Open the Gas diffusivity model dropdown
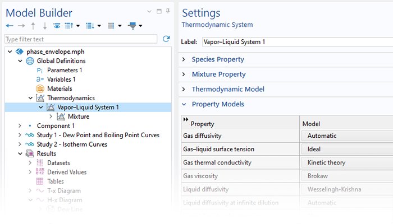The width and height of the screenshot is (393, 224). pyautogui.click(x=347, y=136)
